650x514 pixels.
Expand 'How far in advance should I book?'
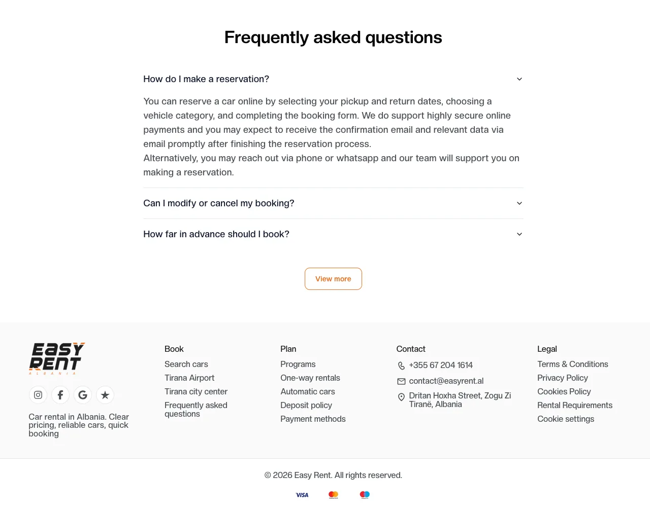coord(333,234)
